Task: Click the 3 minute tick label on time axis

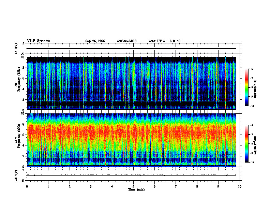Action: pyautogui.click(x=91, y=186)
